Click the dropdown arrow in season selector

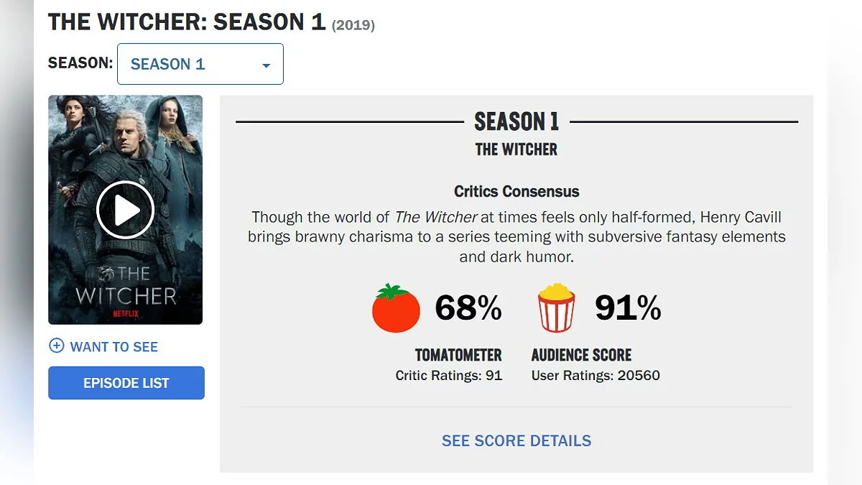click(266, 65)
